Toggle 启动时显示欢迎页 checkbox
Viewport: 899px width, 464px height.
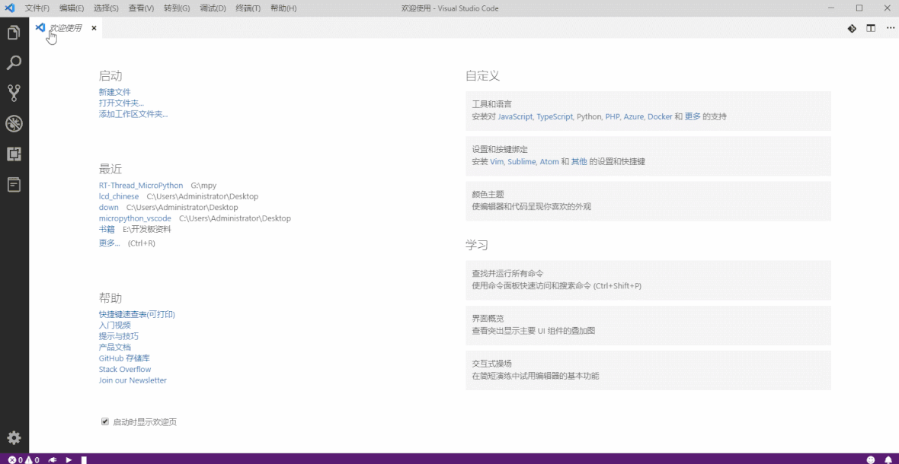pos(104,421)
